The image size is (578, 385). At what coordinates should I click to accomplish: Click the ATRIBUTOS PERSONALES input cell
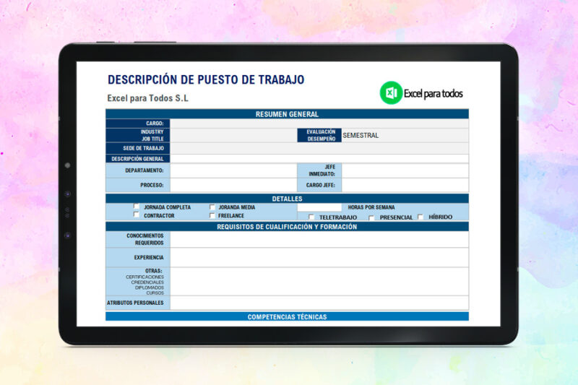(319, 303)
